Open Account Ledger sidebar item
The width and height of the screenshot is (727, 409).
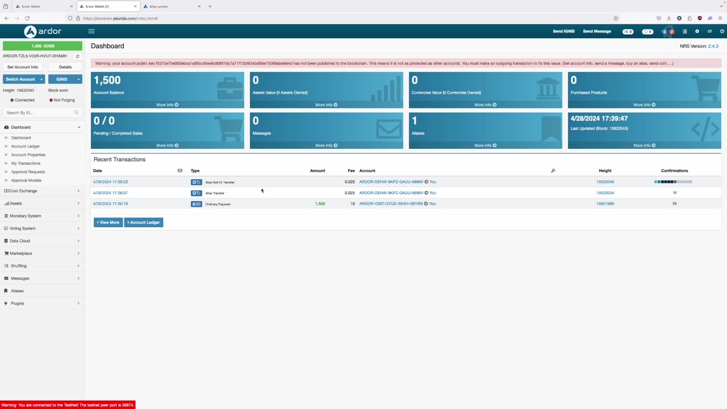point(26,146)
